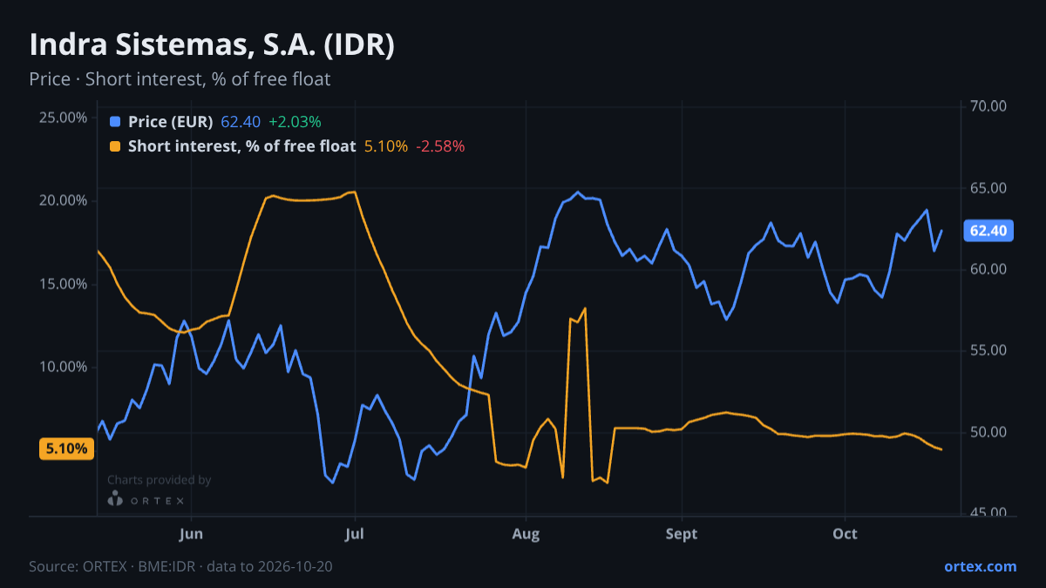Open the ortex.com link

point(981,566)
